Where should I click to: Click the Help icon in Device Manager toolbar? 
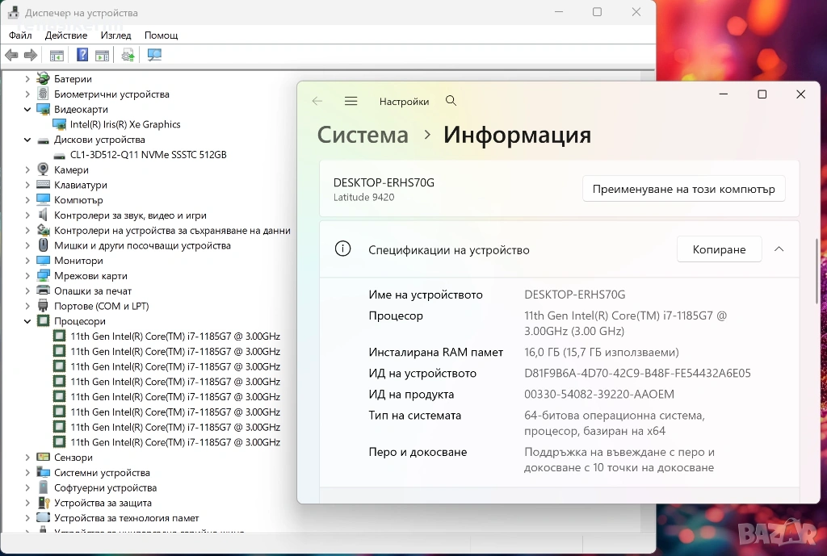[82, 55]
